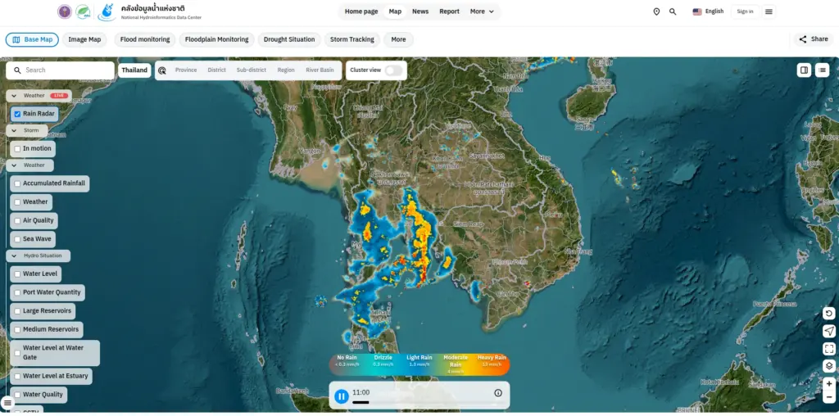Image resolution: width=839 pixels, height=416 pixels.
Task: Enable Port Water Quantity checkbox
Action: pos(18,292)
